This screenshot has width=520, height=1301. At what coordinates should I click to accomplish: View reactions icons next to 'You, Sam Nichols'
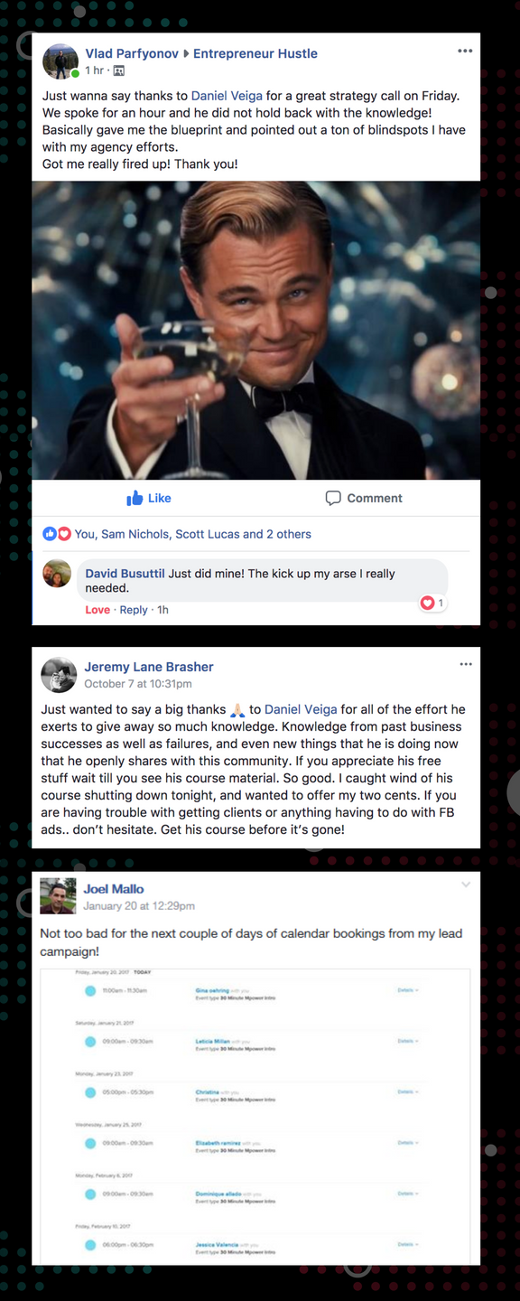click(x=57, y=534)
